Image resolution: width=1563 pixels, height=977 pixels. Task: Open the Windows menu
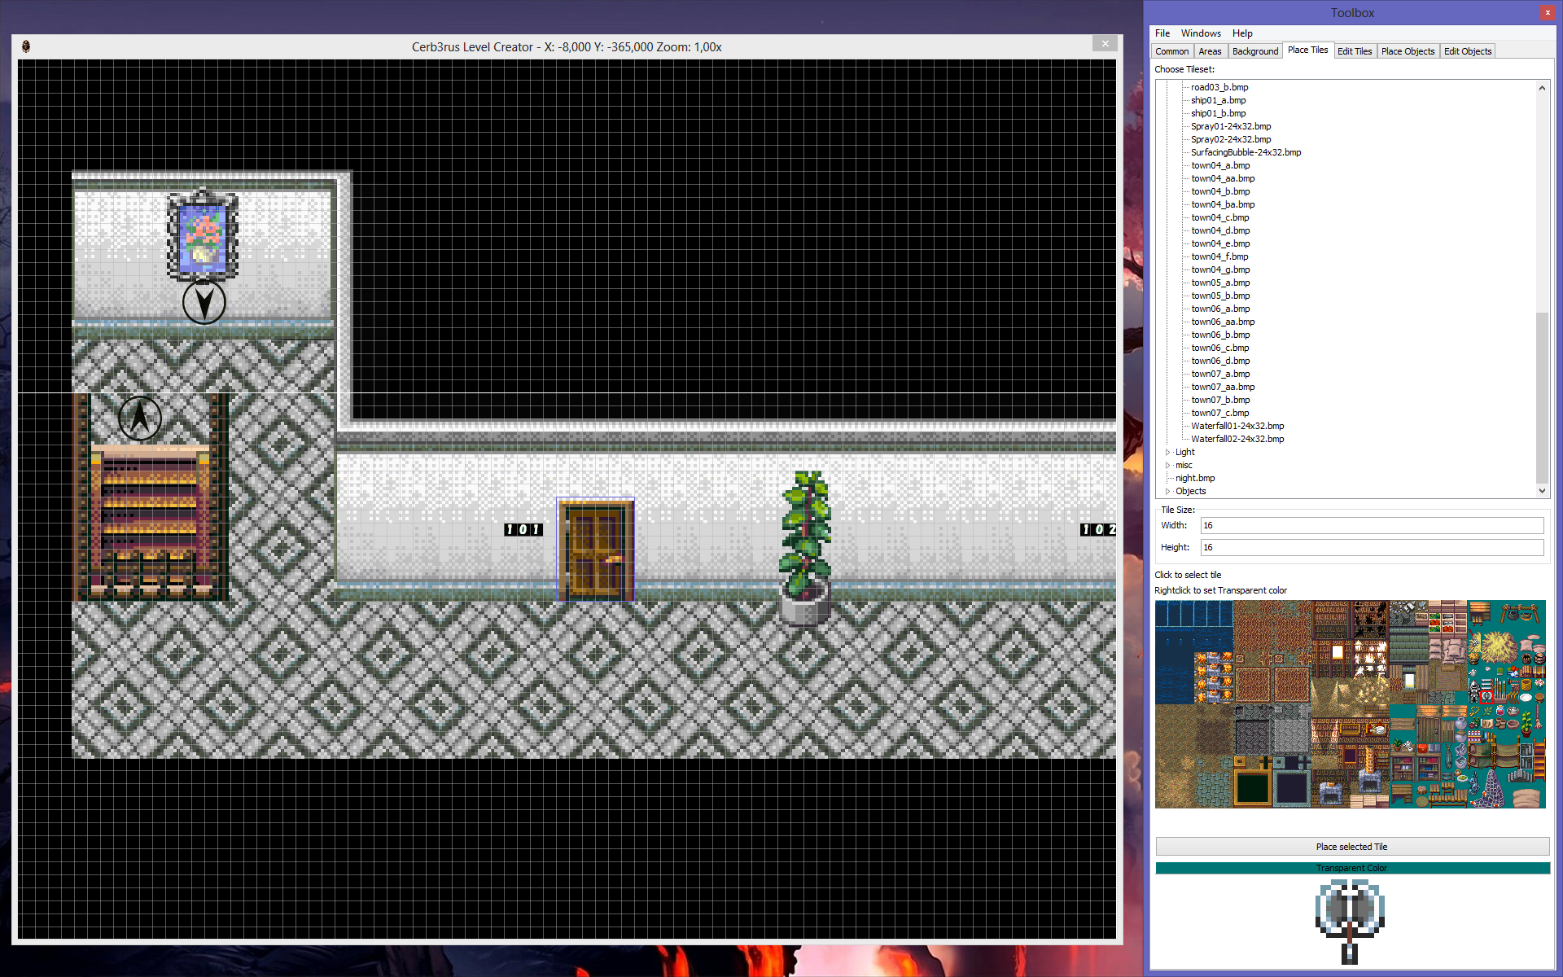point(1201,33)
